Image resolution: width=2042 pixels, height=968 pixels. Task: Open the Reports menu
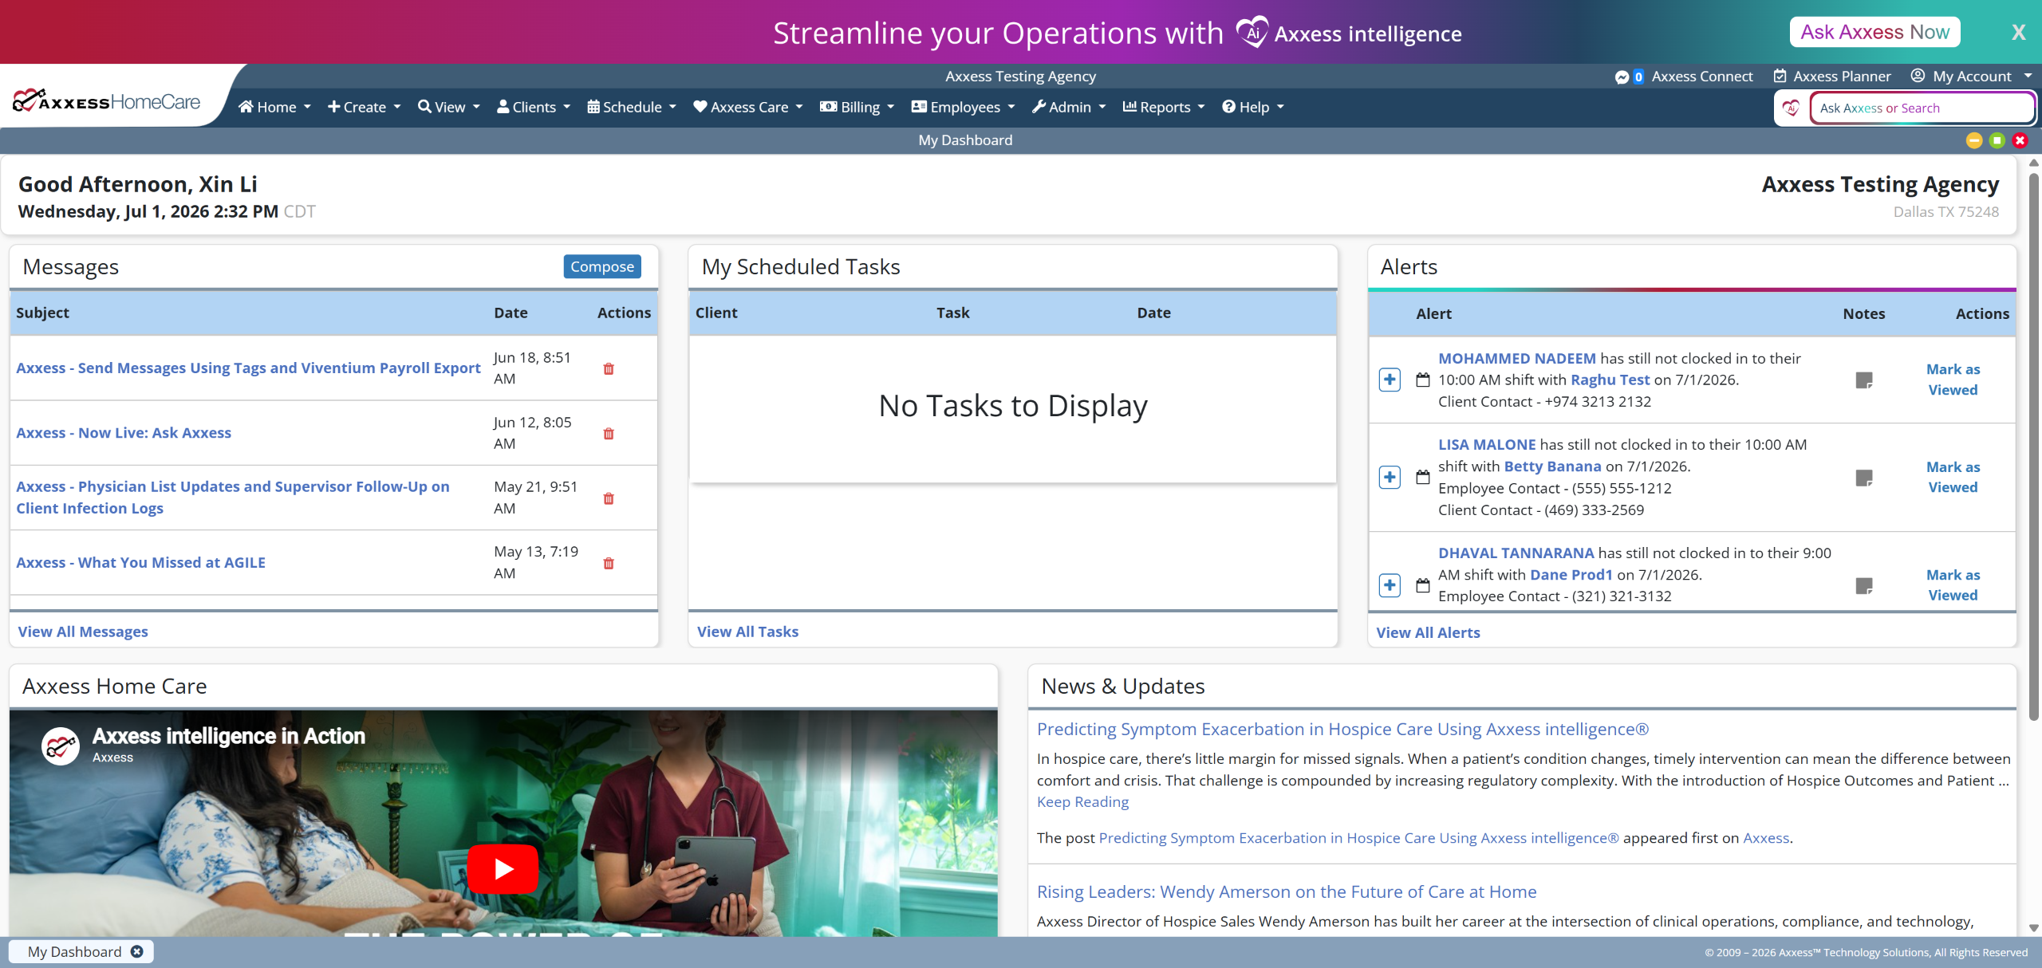(1164, 107)
